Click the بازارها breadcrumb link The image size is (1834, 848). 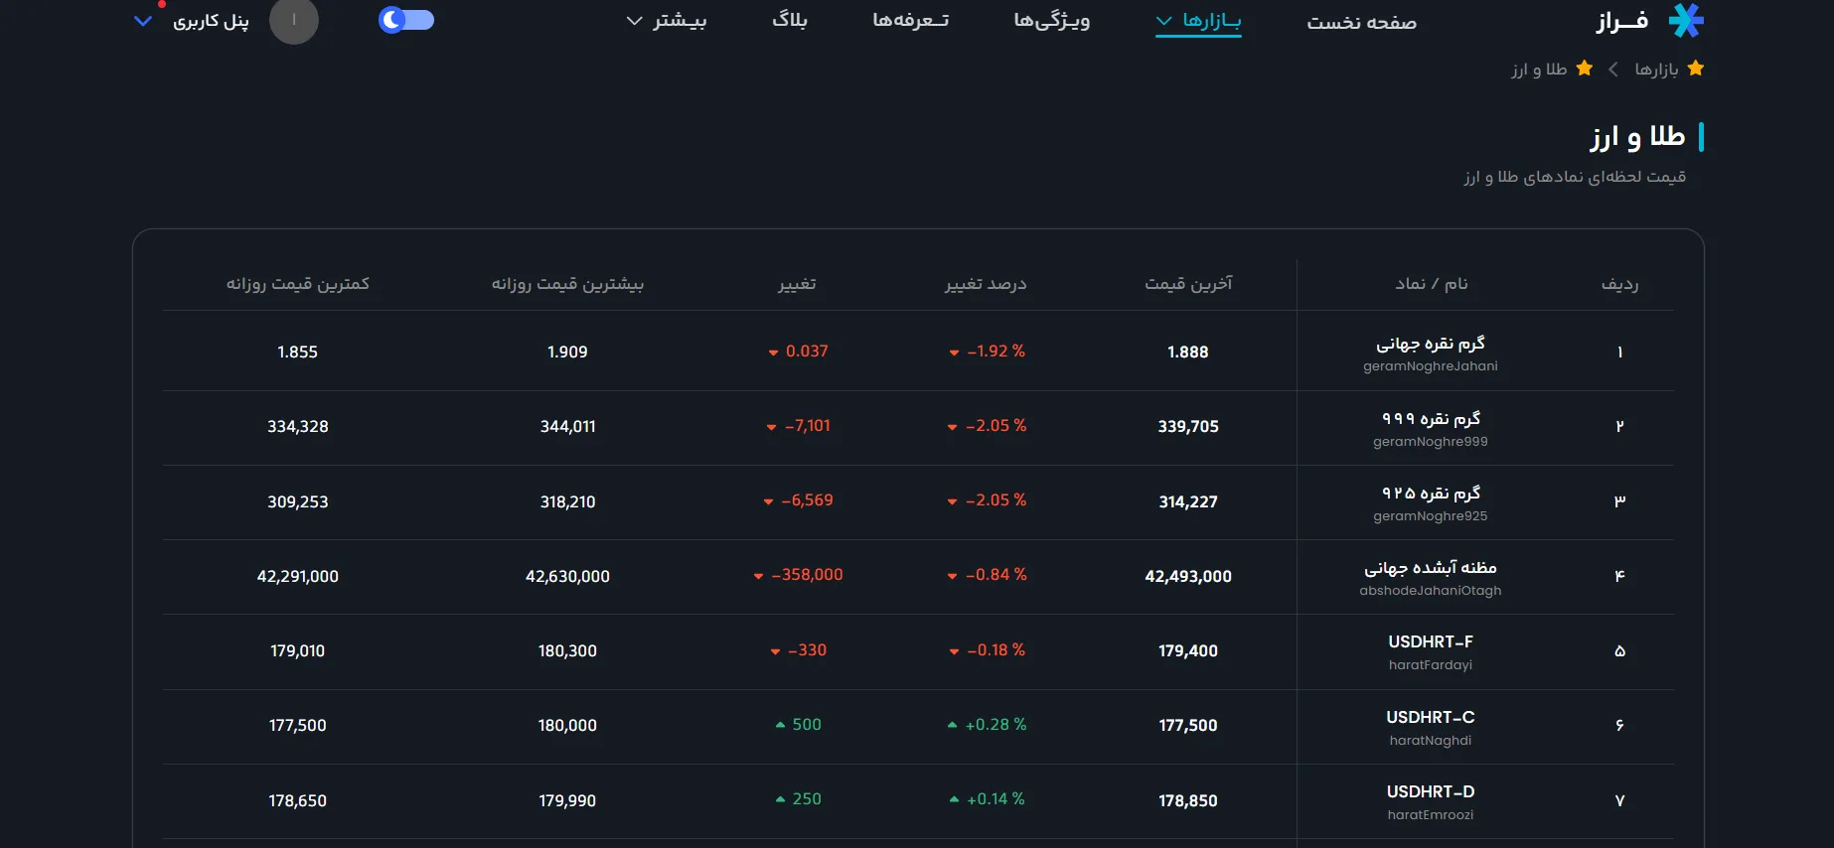click(1656, 69)
